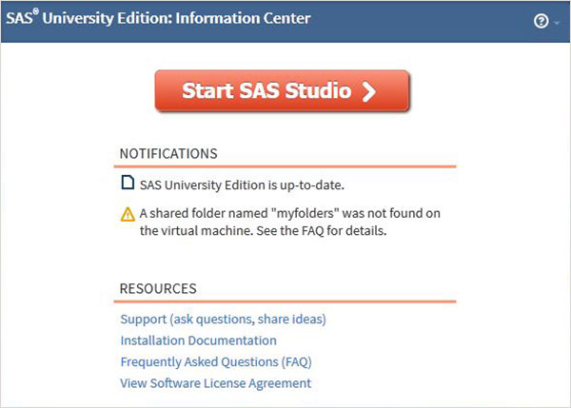Click the orange divider under NOTIFICATIONS
The width and height of the screenshot is (571, 408).
point(287,166)
